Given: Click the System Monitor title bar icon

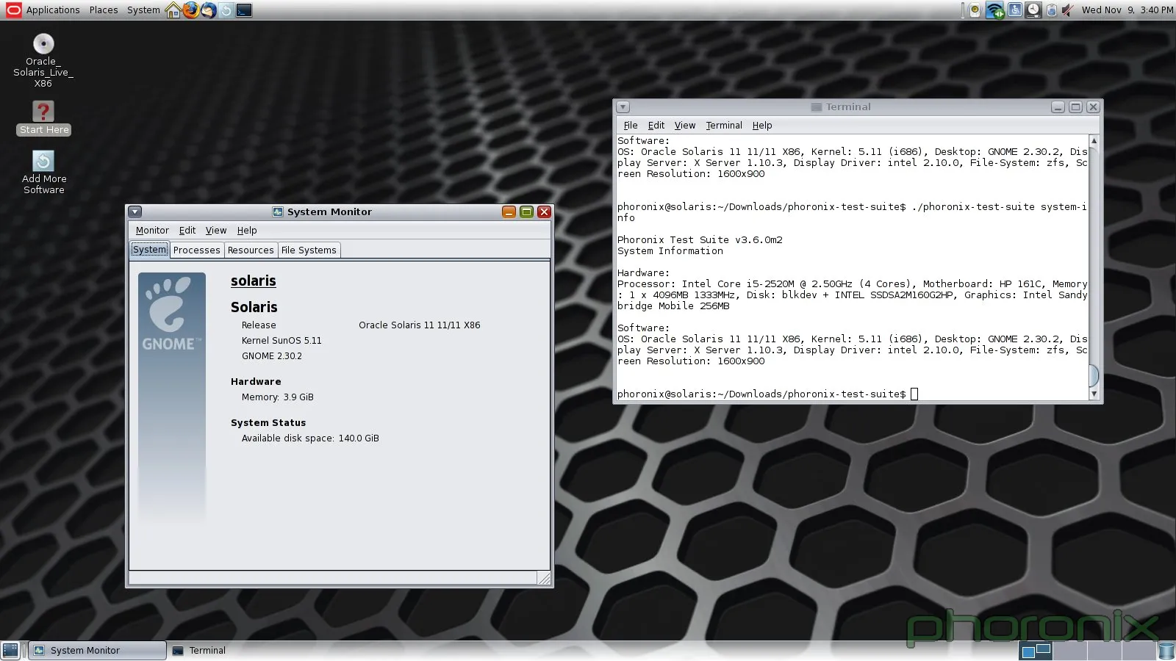Looking at the screenshot, I should (x=278, y=212).
